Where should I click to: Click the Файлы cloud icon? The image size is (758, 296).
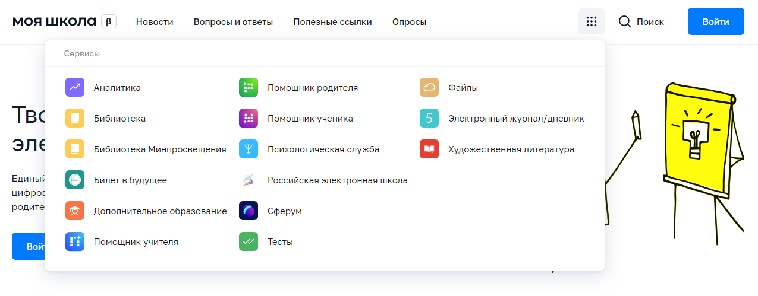[429, 88]
